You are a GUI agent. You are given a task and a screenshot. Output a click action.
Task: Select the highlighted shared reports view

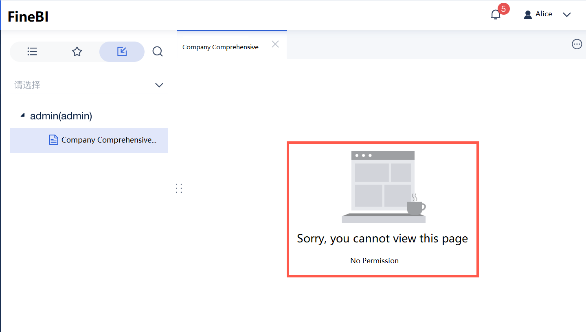coord(121,51)
